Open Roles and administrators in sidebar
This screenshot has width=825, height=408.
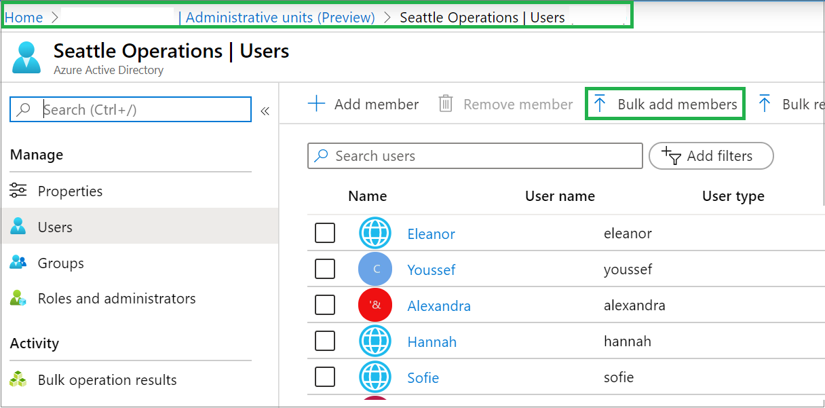117,298
